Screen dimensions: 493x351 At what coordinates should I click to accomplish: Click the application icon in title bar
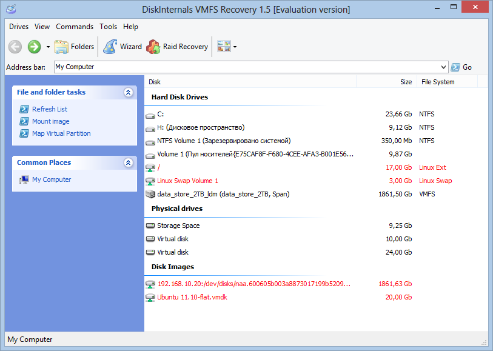11,9
